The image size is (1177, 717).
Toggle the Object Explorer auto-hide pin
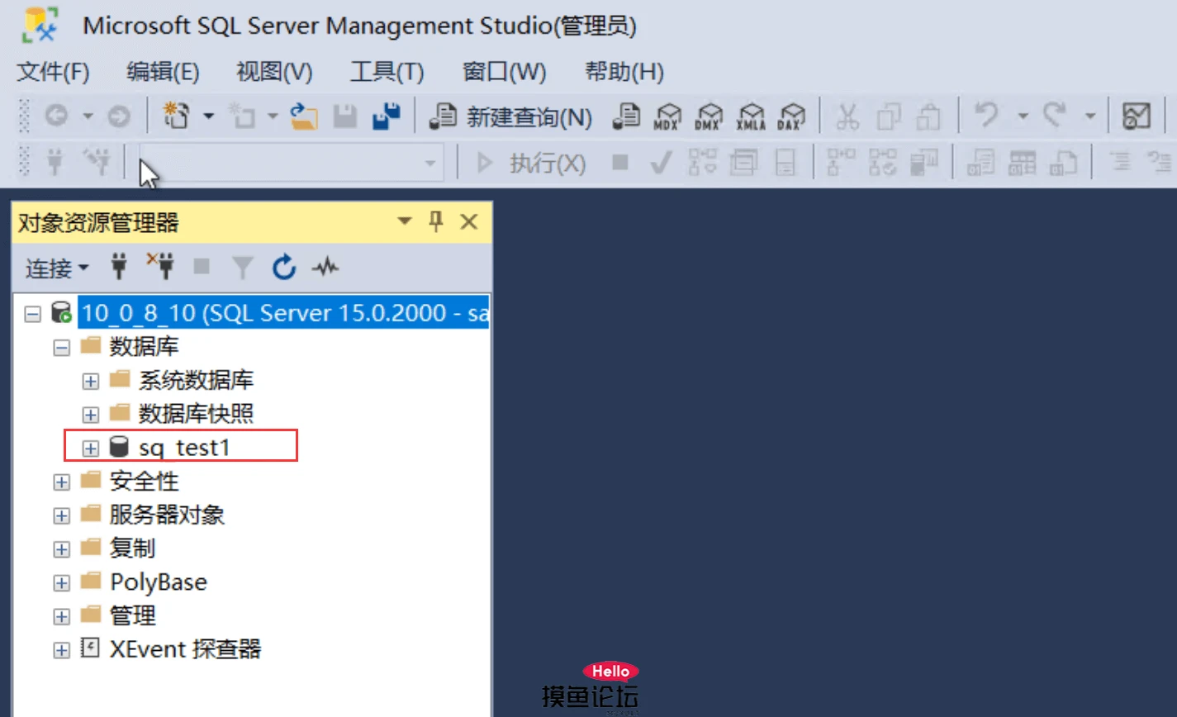point(437,221)
